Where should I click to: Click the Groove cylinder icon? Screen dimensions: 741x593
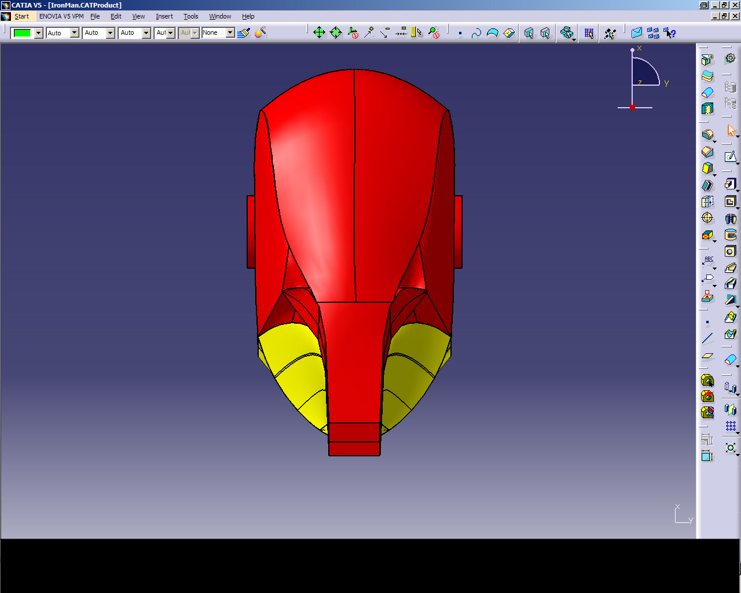click(x=731, y=235)
